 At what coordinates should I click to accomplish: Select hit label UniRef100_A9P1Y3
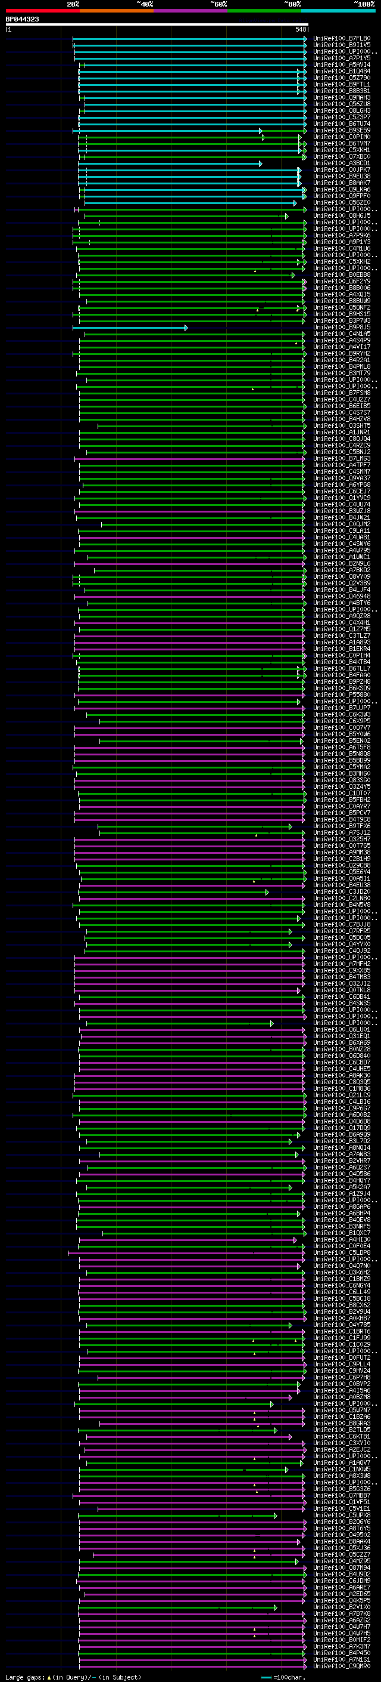click(342, 242)
